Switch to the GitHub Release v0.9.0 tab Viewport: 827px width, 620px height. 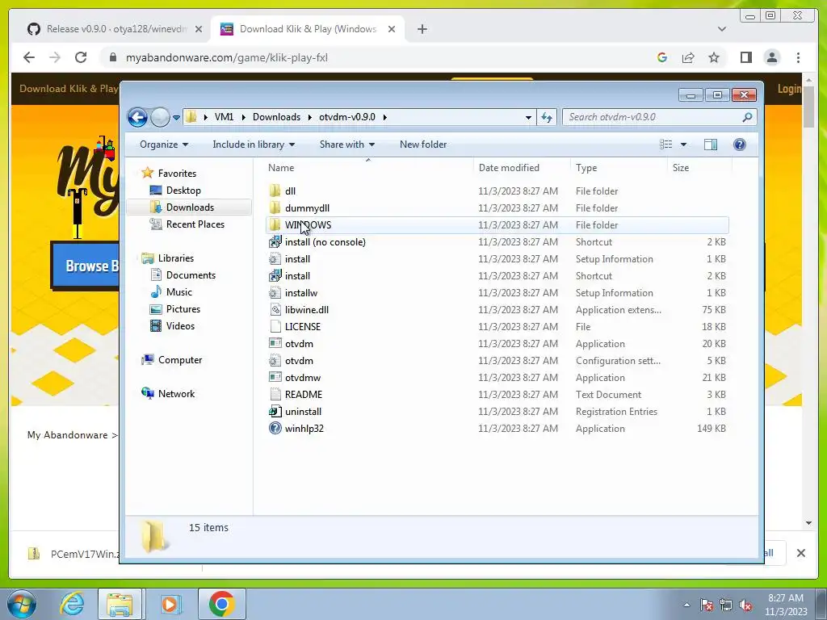(x=115, y=29)
